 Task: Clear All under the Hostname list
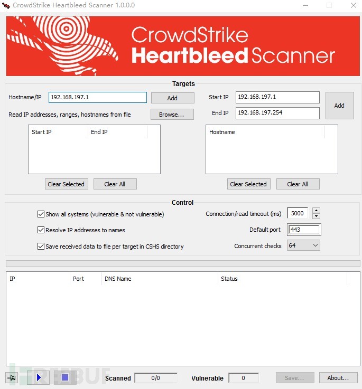[298, 184]
